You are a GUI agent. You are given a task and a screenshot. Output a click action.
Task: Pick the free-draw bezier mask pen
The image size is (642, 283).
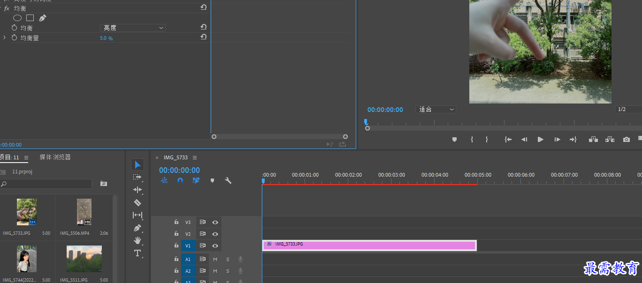point(42,18)
